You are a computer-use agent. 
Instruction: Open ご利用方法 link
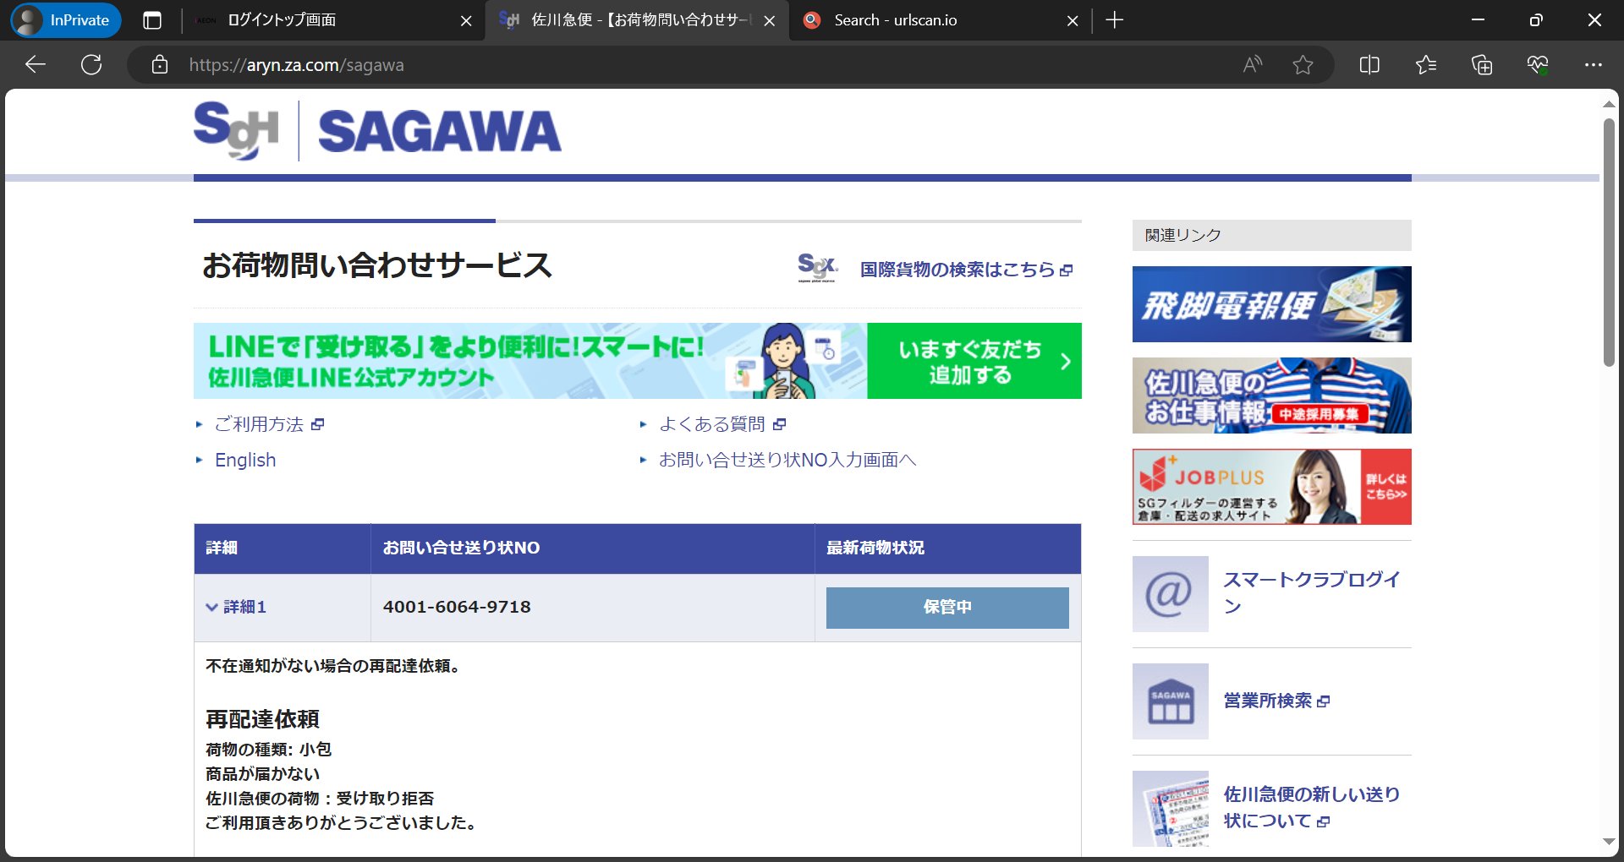[x=259, y=424]
